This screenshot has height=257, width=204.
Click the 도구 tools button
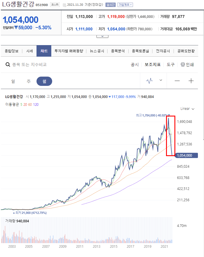tap(171, 64)
